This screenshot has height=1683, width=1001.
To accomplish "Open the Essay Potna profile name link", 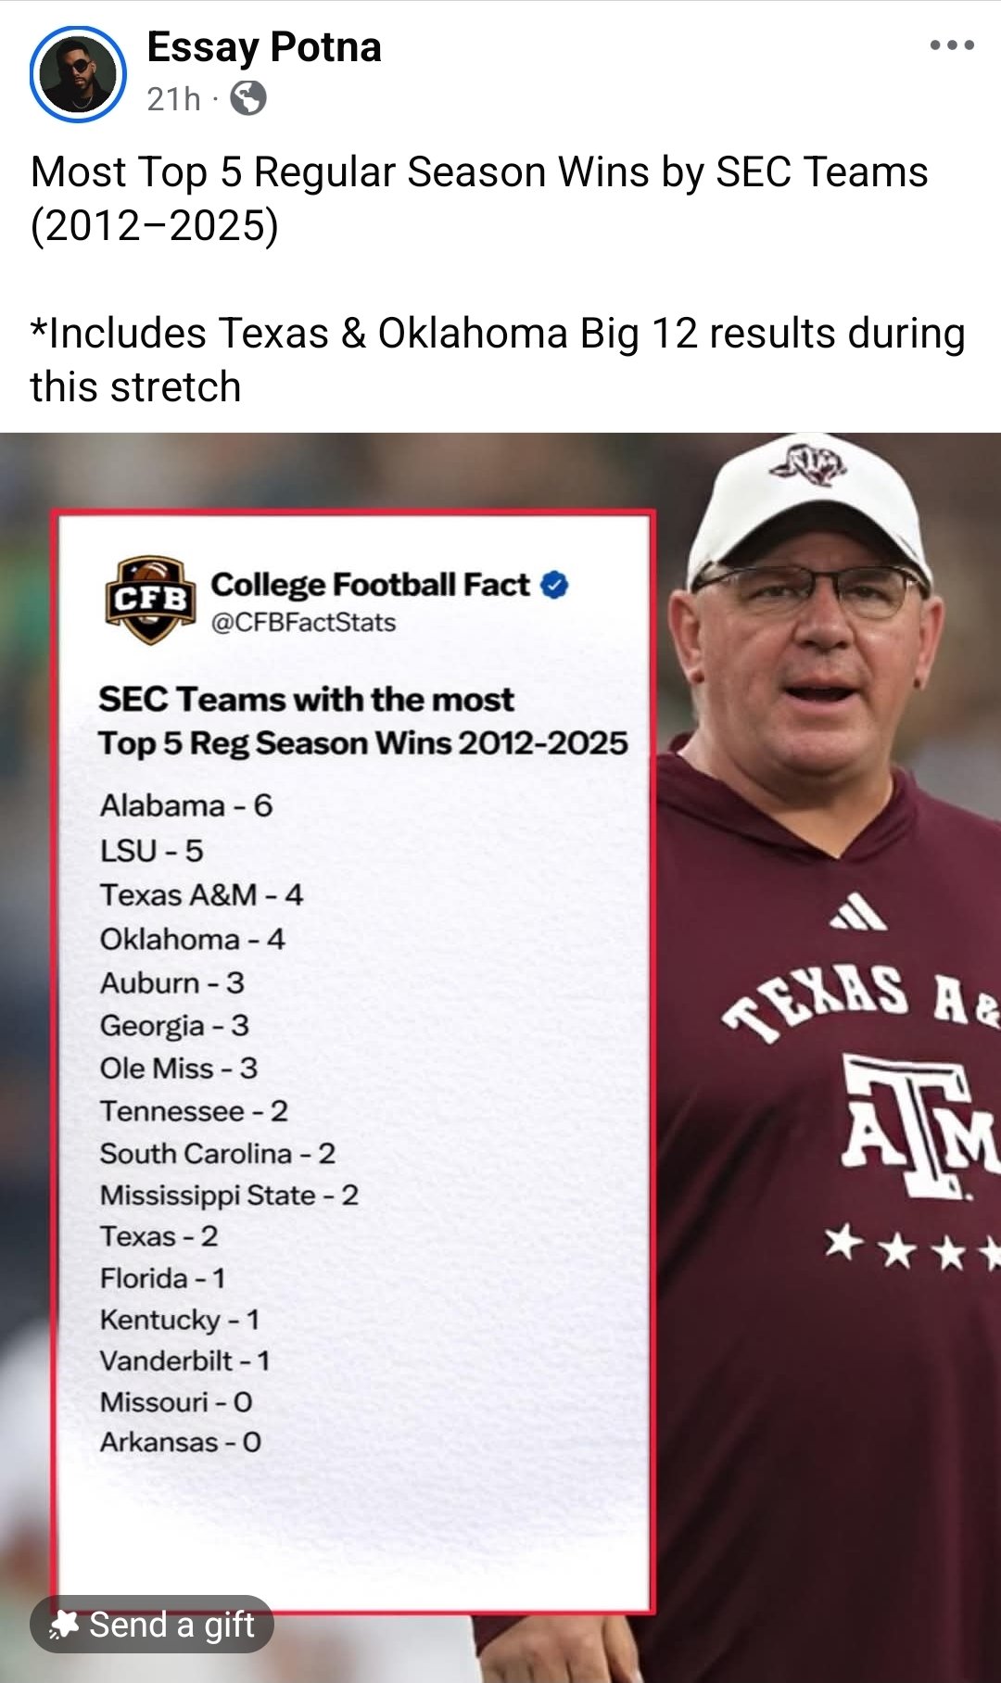I will click(264, 47).
